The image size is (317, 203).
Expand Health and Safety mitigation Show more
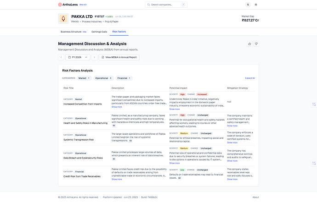(x=232, y=126)
